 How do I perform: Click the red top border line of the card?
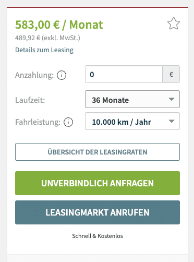coord(98,7)
